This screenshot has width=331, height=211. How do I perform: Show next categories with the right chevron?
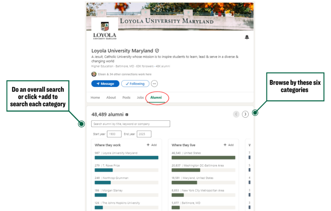pos(245,114)
